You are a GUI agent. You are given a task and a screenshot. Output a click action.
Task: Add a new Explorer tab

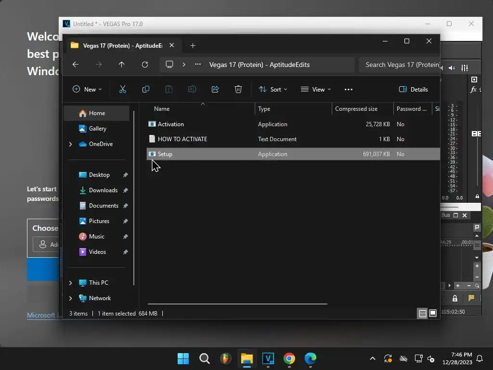tap(193, 46)
